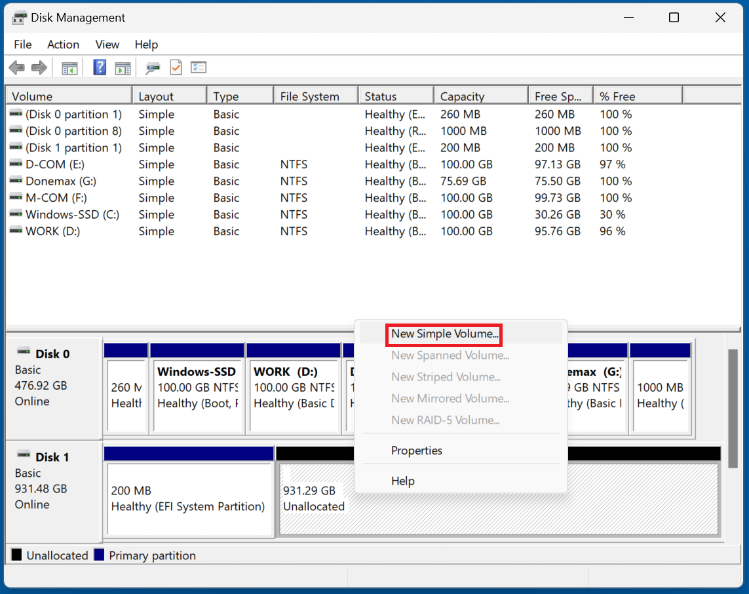Open the File menu
749x594 pixels.
click(x=22, y=44)
